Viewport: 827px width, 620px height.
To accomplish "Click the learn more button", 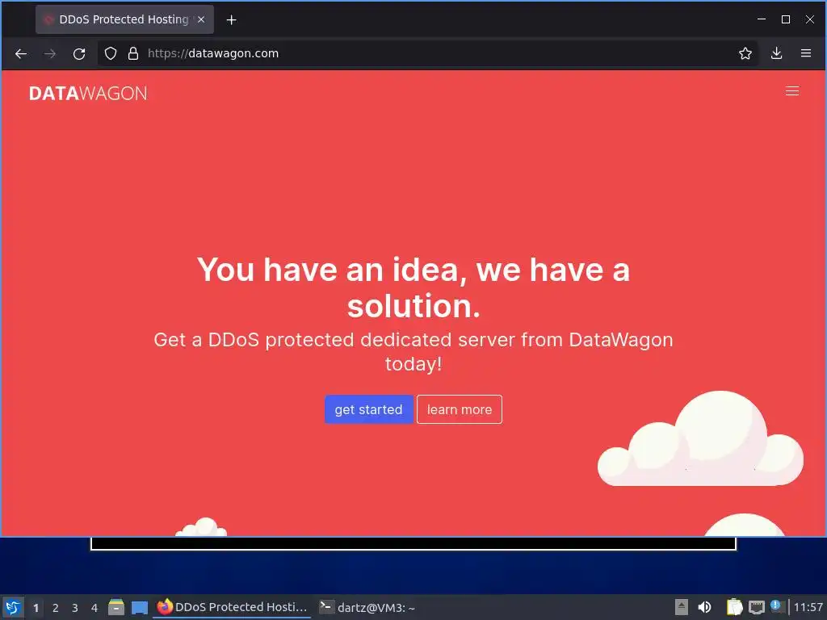I will pos(460,409).
